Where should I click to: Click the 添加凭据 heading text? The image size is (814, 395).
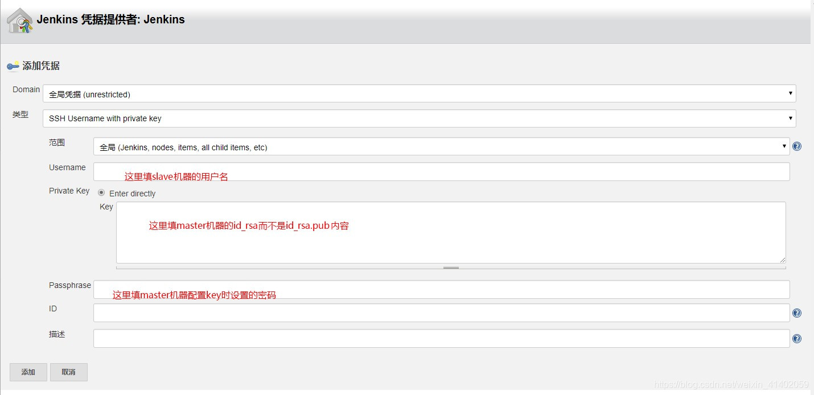tap(41, 66)
